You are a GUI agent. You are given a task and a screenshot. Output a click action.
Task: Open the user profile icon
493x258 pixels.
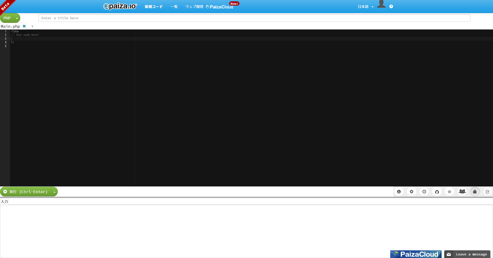pos(381,5)
